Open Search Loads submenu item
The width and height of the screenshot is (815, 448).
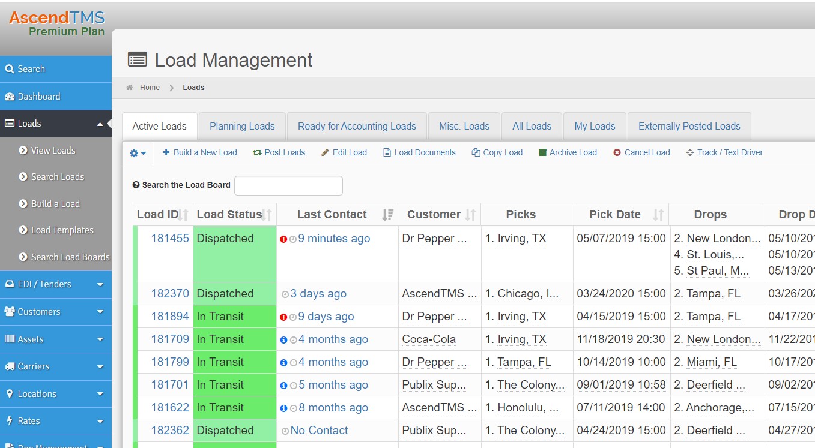pyautogui.click(x=51, y=177)
